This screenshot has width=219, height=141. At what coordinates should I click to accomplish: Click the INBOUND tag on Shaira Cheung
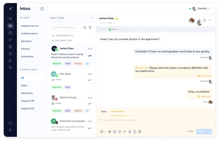click(x=57, y=111)
